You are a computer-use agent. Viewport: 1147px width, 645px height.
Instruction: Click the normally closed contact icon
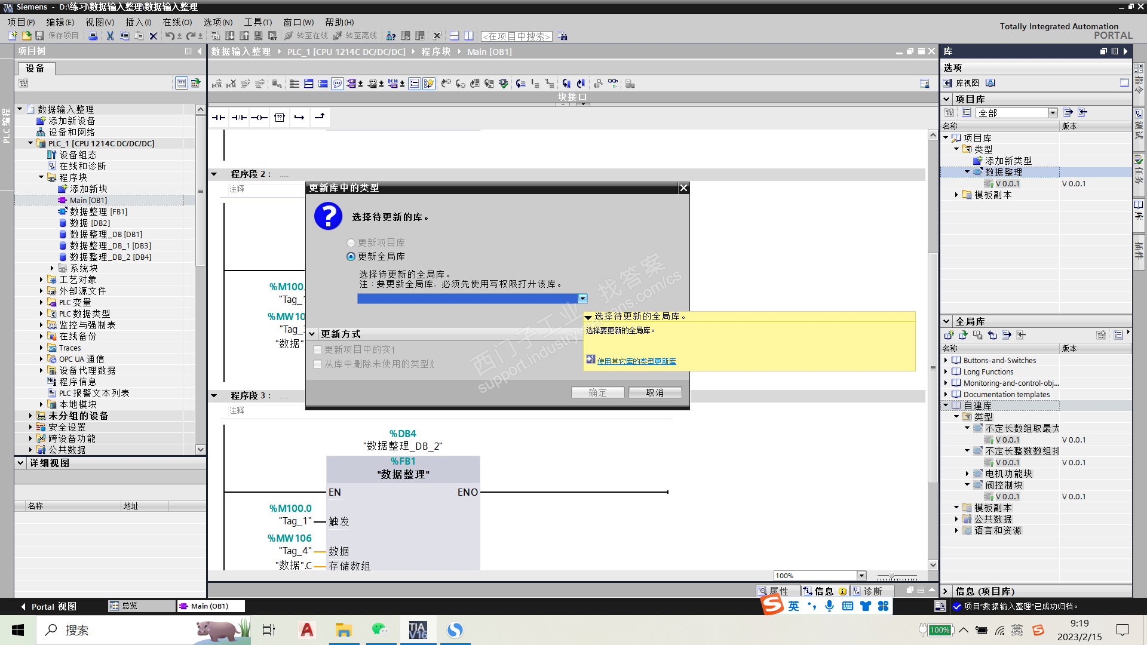tap(239, 118)
